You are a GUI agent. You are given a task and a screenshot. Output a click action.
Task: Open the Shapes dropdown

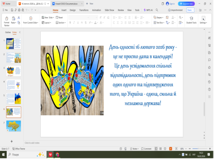pos(159,17)
